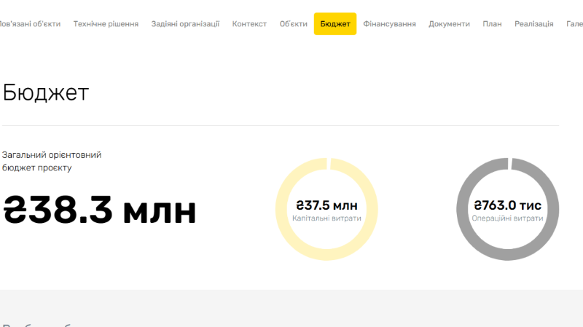Go to the Об'єкти tab
This screenshot has height=327, width=583.
[x=293, y=24]
